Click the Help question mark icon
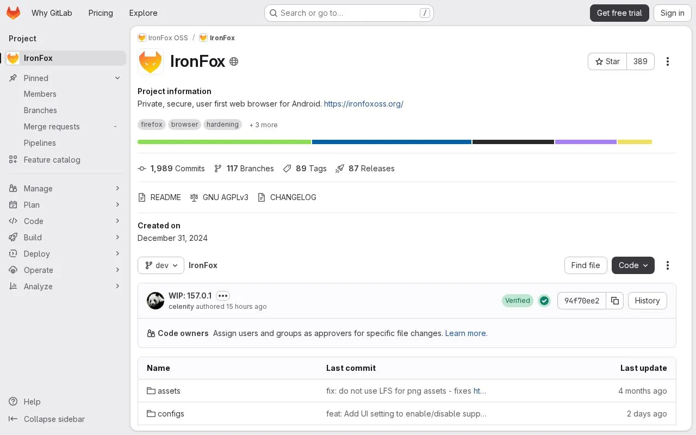Viewport: 696px width, 435px height. [13, 402]
